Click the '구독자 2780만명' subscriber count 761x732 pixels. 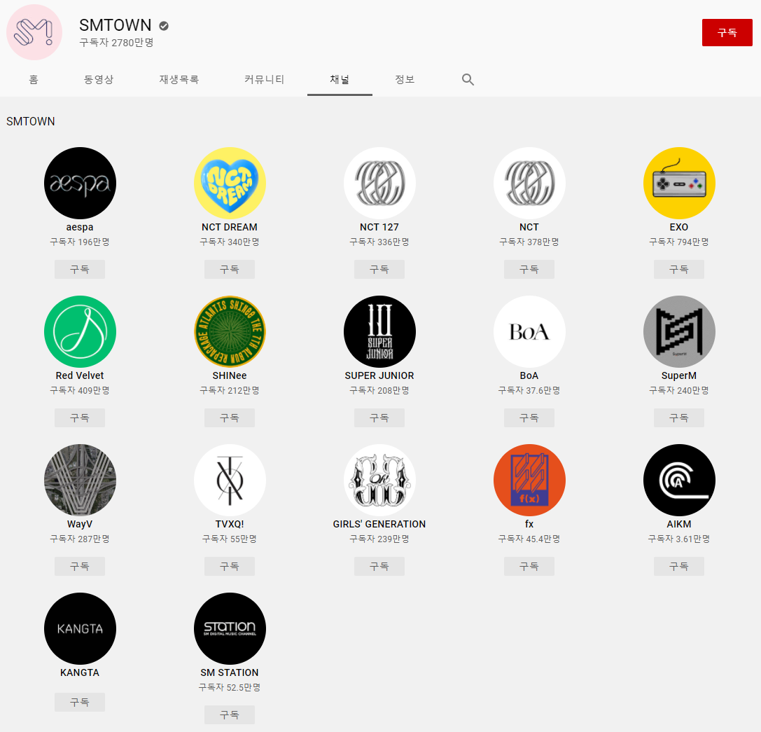tap(116, 43)
